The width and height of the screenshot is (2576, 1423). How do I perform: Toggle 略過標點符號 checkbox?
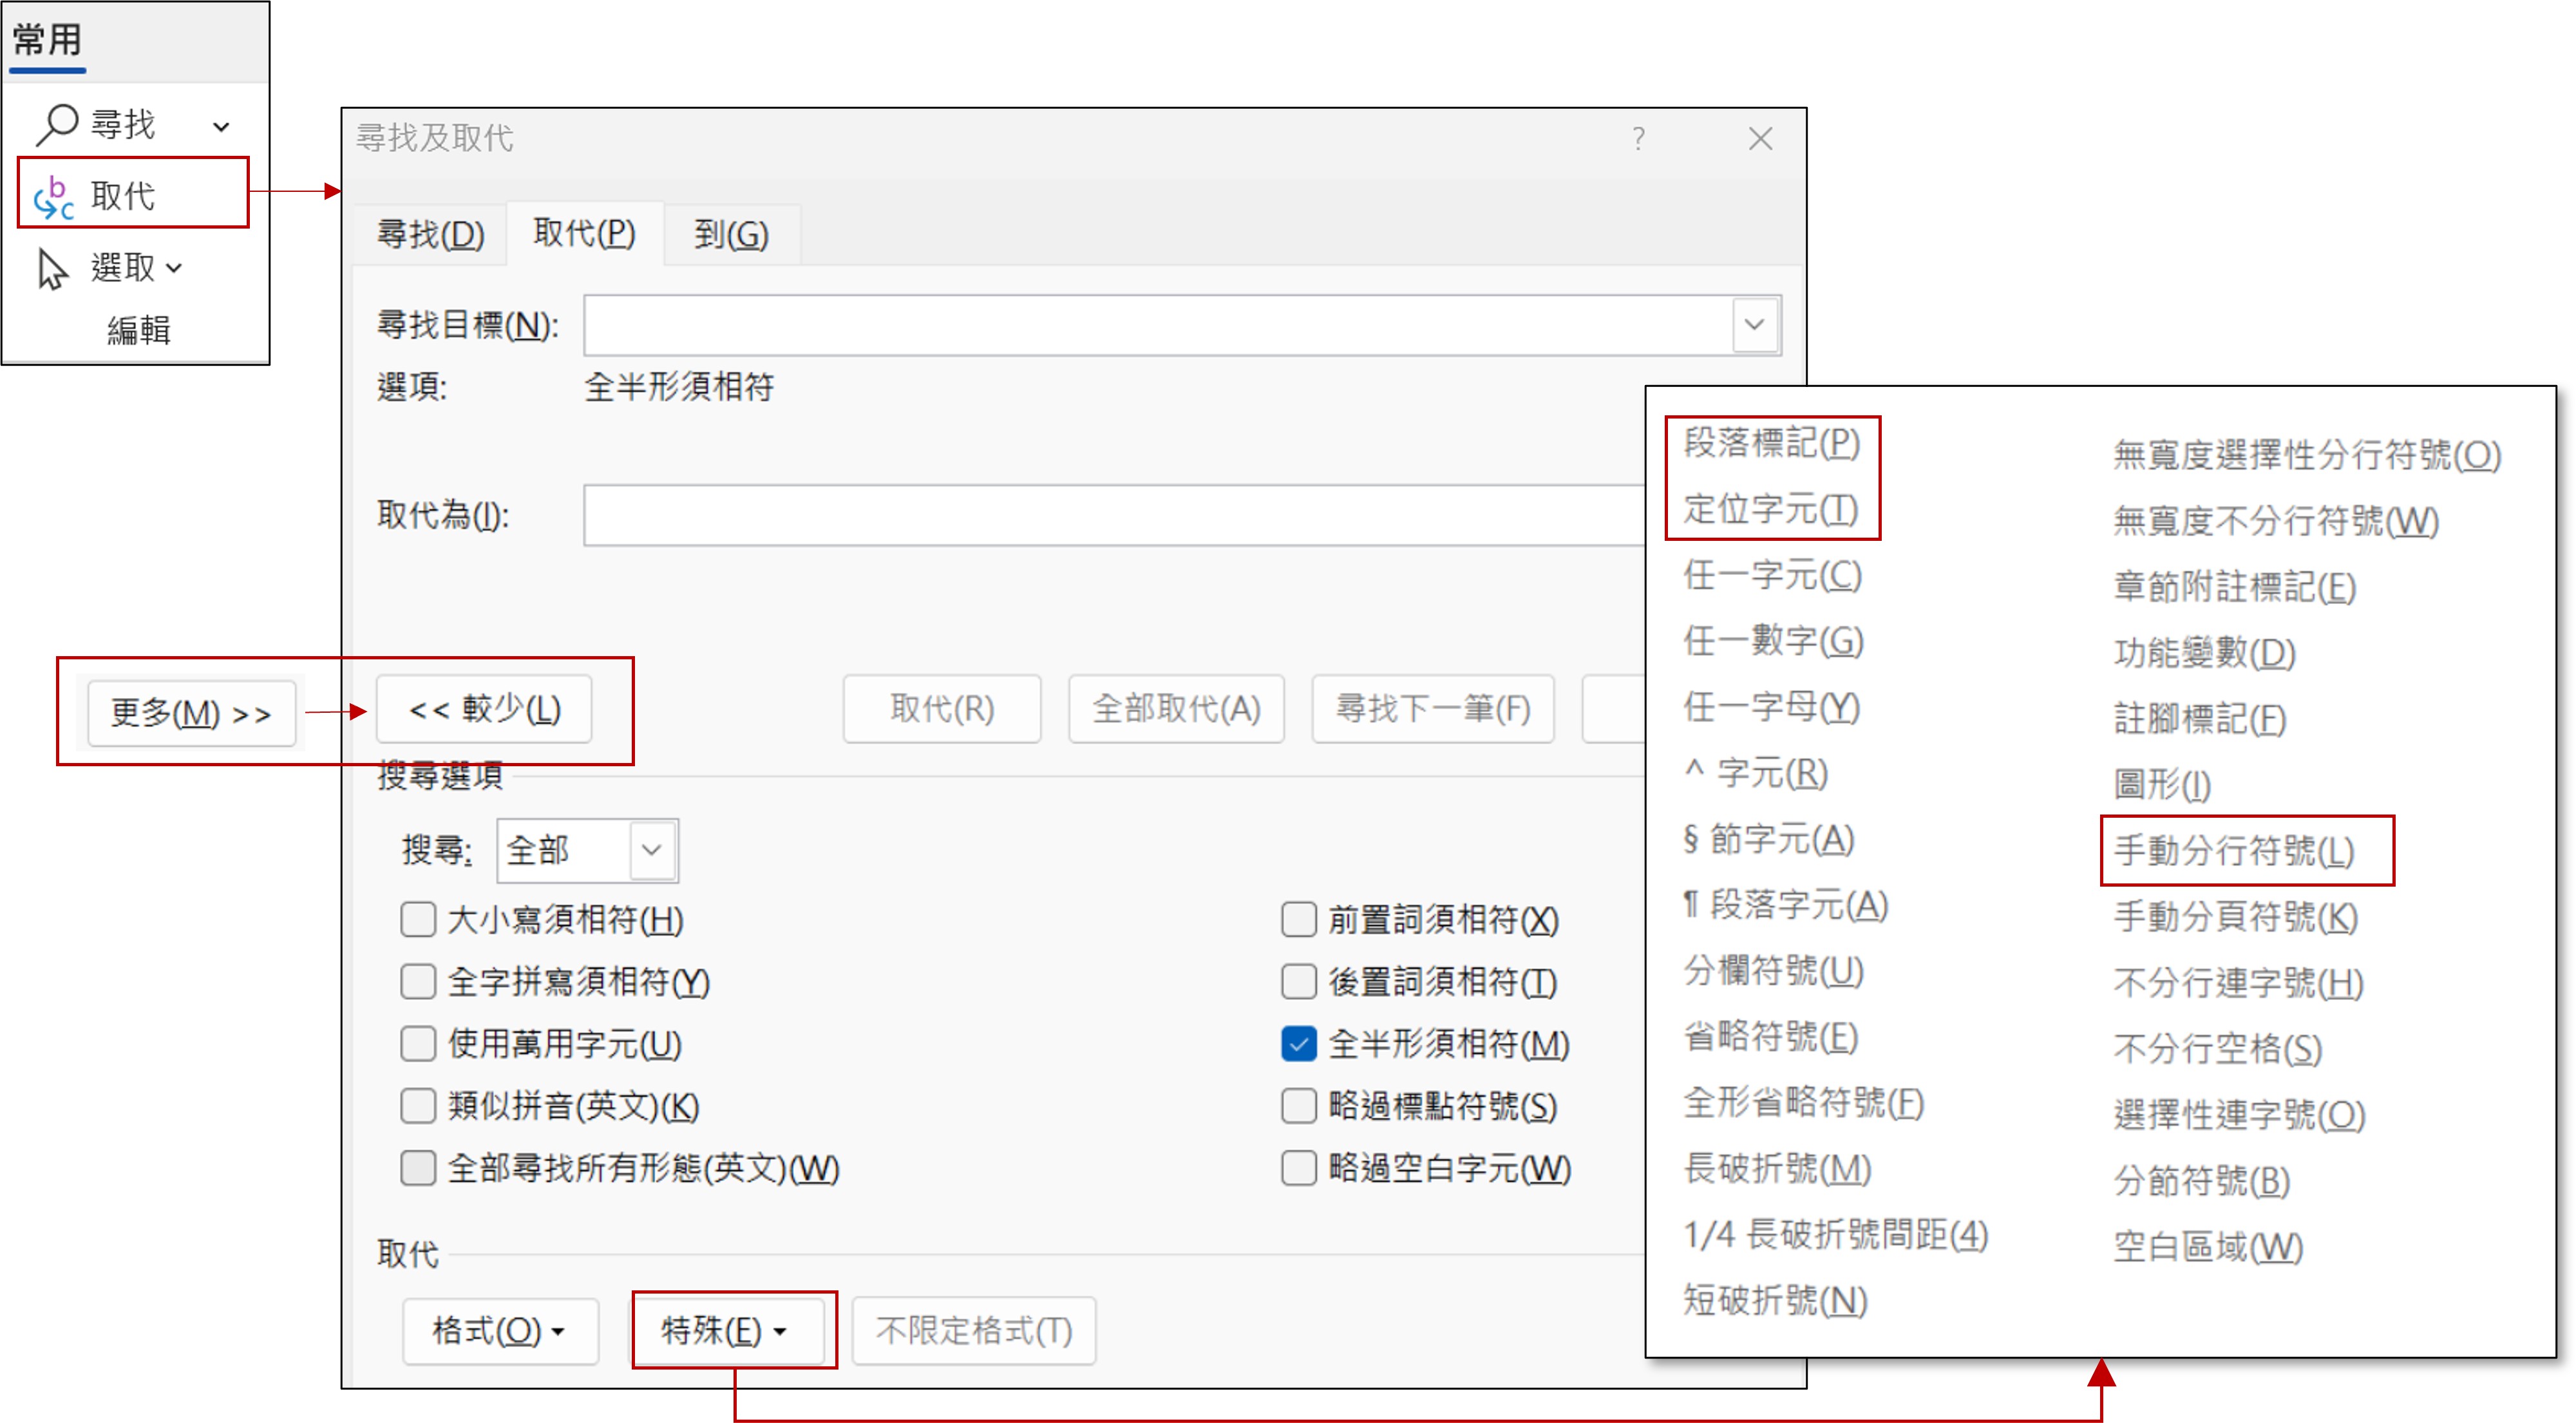[x=1298, y=1106]
